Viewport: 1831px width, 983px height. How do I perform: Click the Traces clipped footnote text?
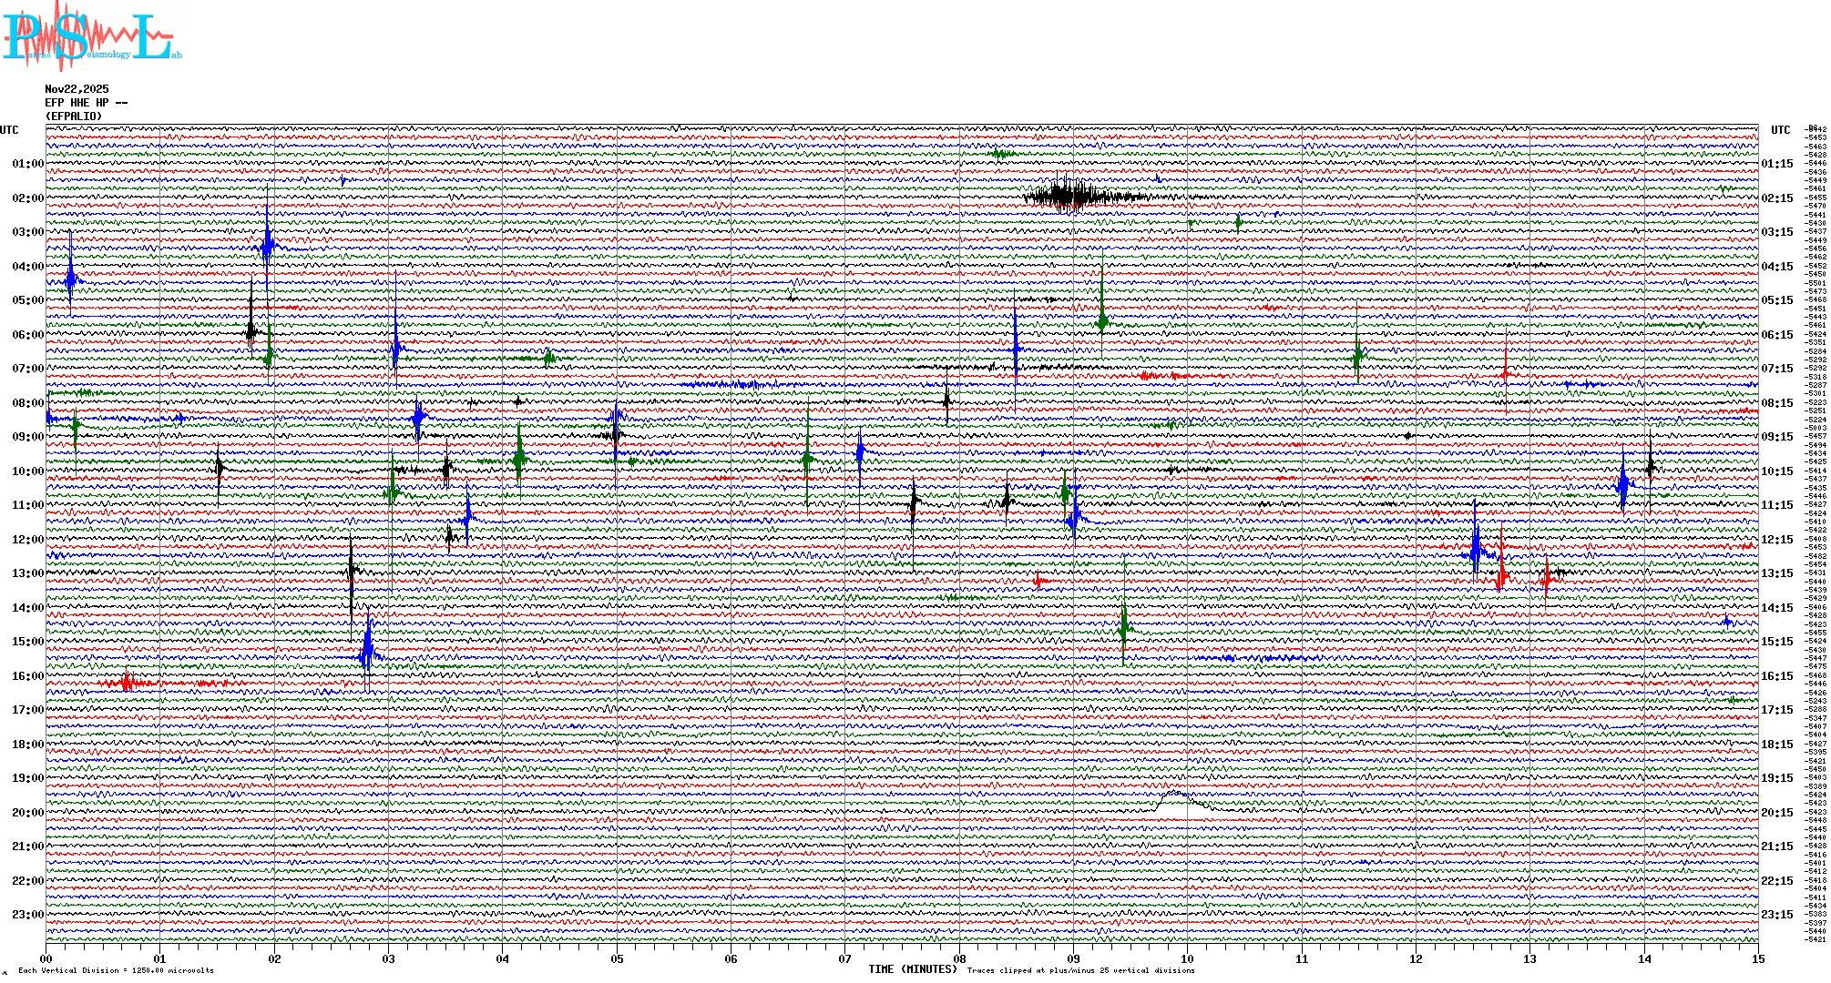[x=1080, y=970]
